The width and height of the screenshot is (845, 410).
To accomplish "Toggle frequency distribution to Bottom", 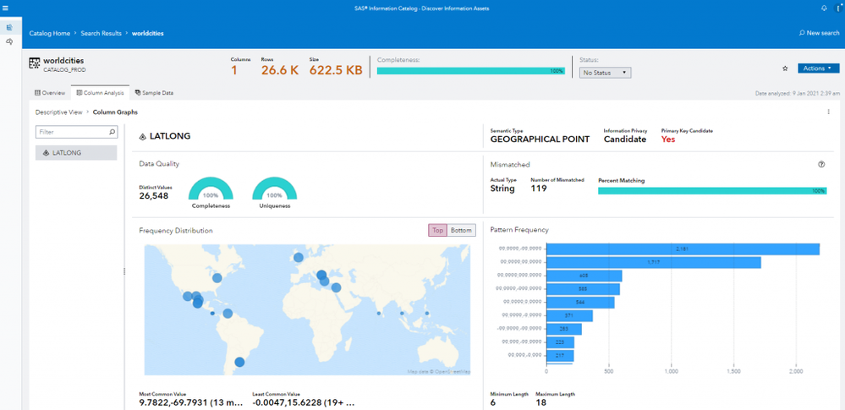I will click(461, 231).
